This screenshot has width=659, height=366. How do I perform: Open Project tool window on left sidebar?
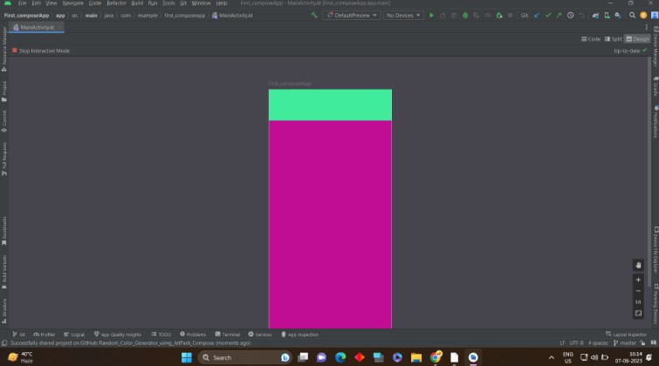coord(4,91)
